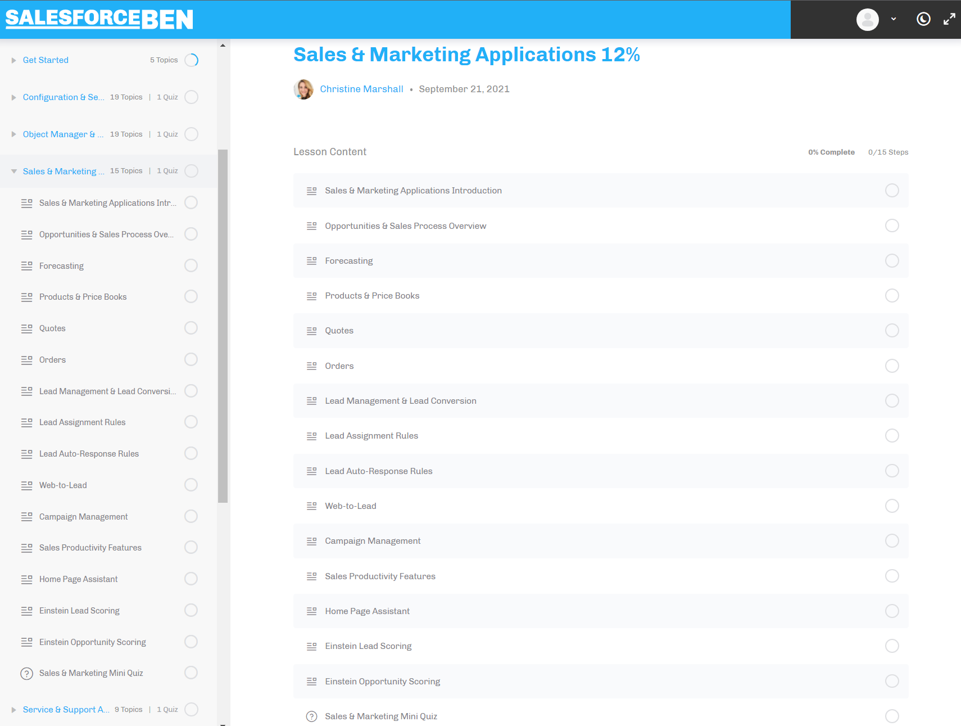Viewport: 961px width, 726px height.
Task: Click the Sales & Marketing Applications 12% heading
Action: pyautogui.click(x=466, y=55)
